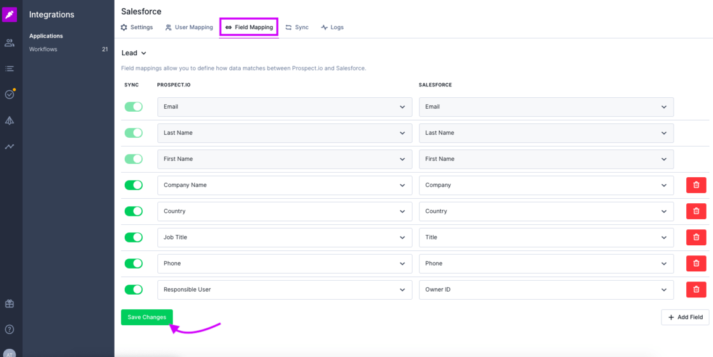Switch to the Settings tab
The image size is (713, 357).
pos(137,27)
